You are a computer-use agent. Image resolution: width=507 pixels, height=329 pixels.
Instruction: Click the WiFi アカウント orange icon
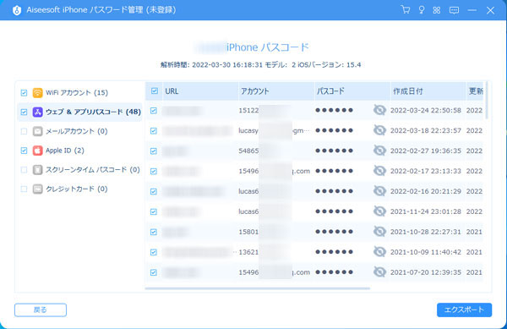click(x=37, y=93)
